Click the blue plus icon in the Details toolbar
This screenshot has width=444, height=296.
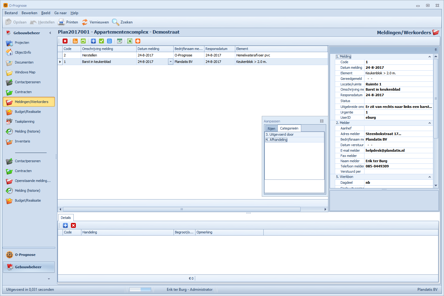point(65,225)
